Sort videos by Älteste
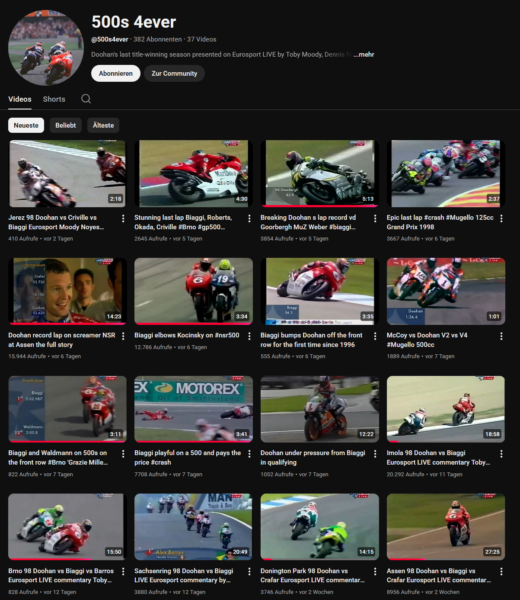Viewport: 520px width, 600px height. click(103, 125)
